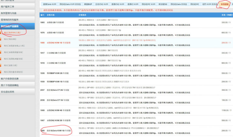Click the 1199.00 yearly price in row 1908
This screenshot has width=233, height=137.
(227, 110)
